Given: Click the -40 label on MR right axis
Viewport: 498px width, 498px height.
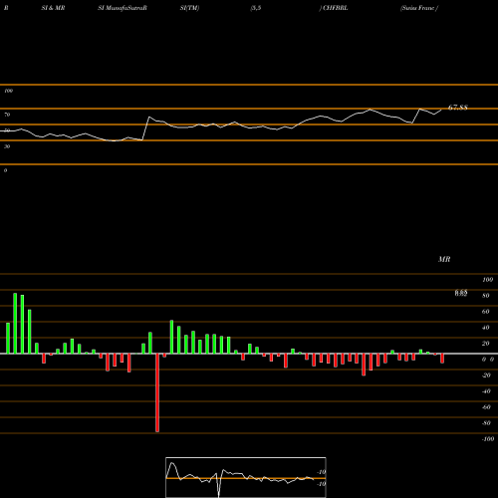Looking at the screenshot, I should (486, 391).
